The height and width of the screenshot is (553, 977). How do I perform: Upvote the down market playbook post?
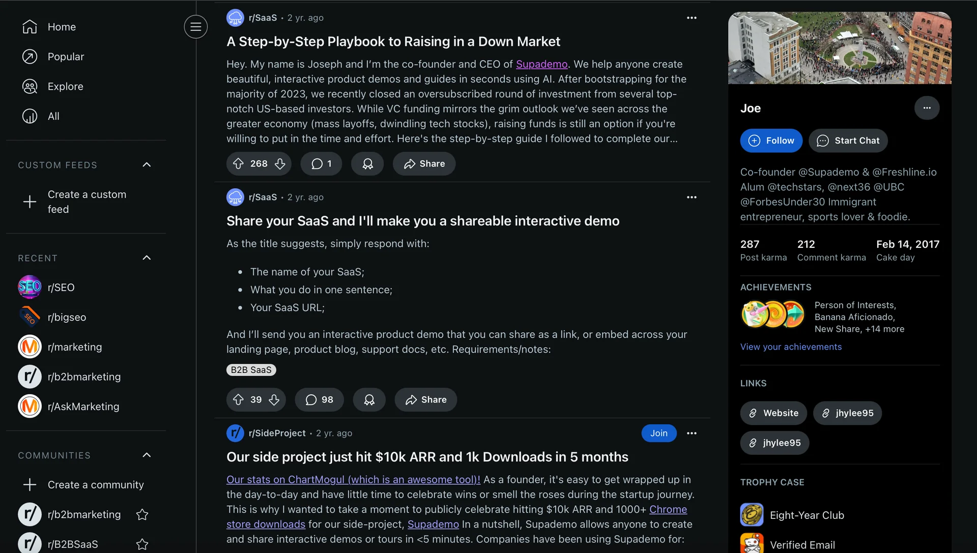(239, 163)
